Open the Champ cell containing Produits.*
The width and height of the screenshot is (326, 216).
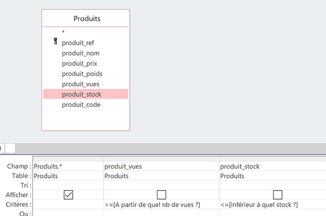(68, 167)
